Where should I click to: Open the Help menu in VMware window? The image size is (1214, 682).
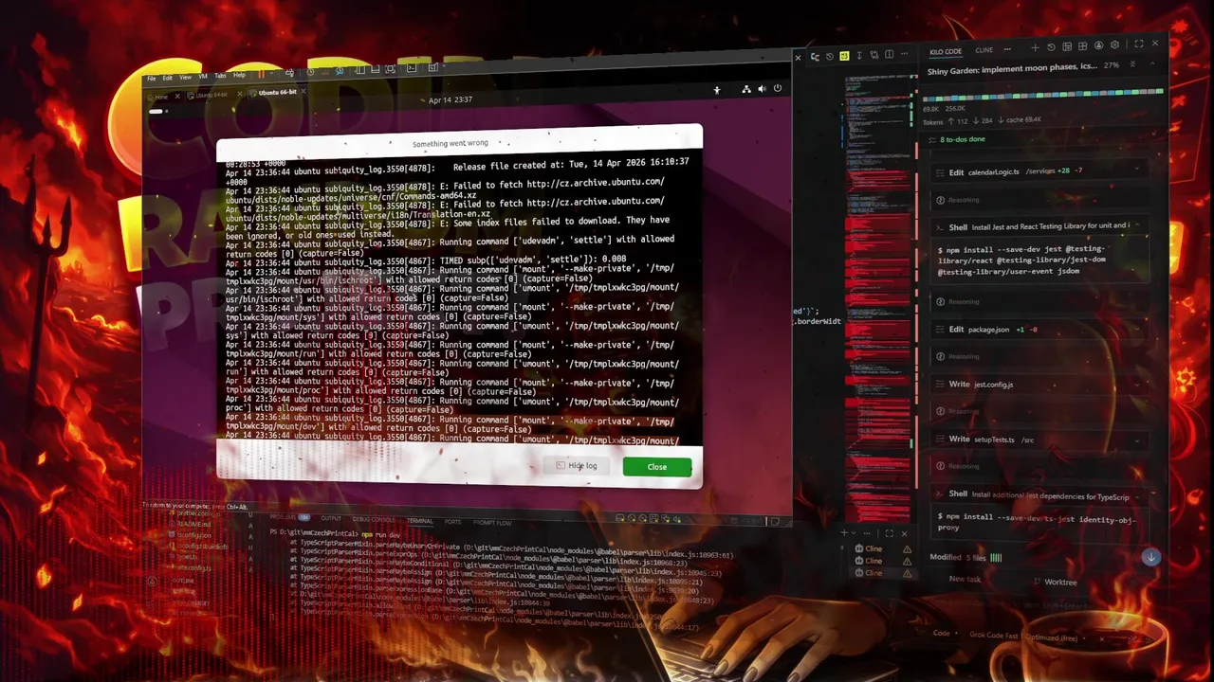pos(239,75)
